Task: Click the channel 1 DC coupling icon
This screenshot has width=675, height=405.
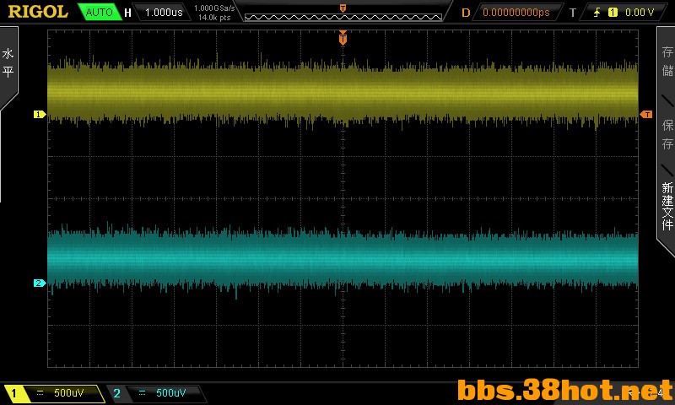Action: point(40,393)
